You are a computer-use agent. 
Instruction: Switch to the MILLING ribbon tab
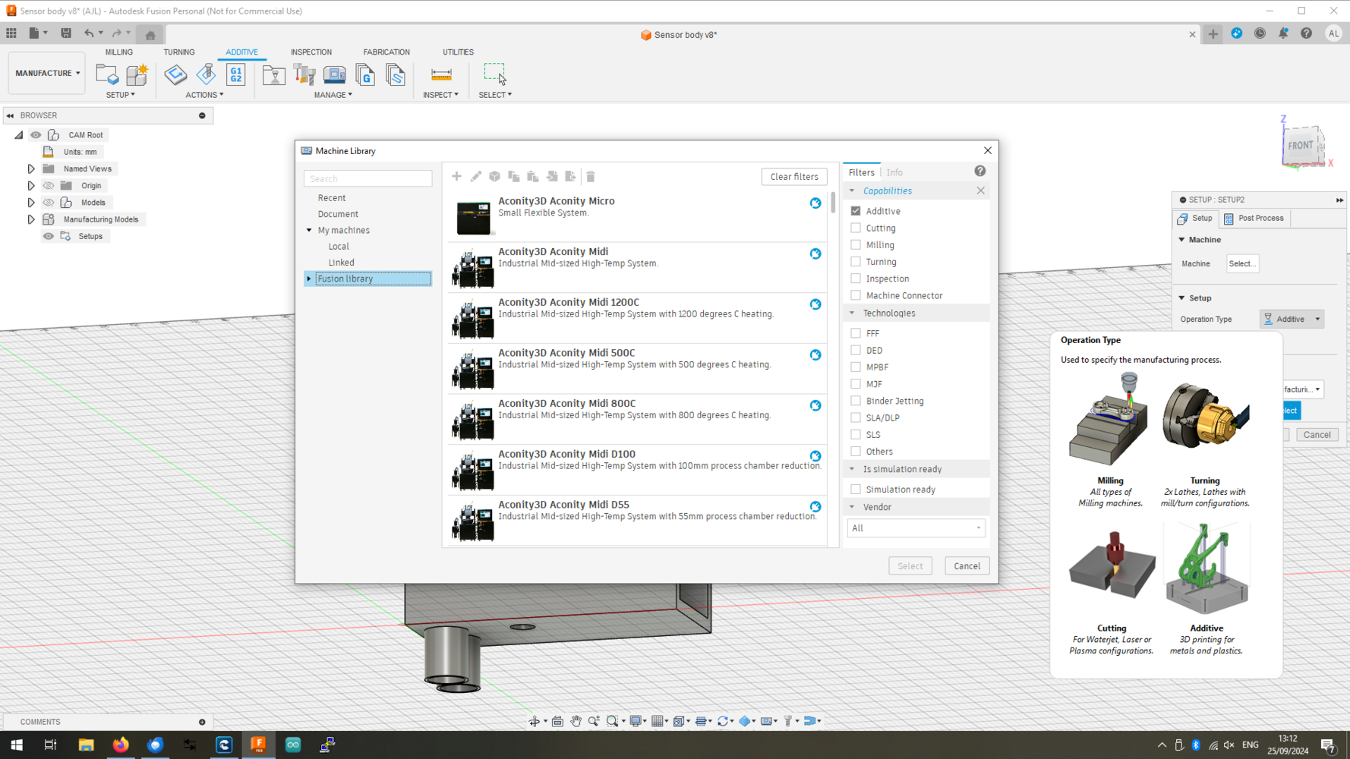click(118, 52)
